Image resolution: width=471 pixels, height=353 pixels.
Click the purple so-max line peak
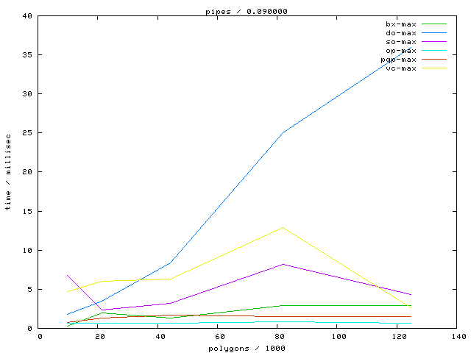pyautogui.click(x=282, y=264)
